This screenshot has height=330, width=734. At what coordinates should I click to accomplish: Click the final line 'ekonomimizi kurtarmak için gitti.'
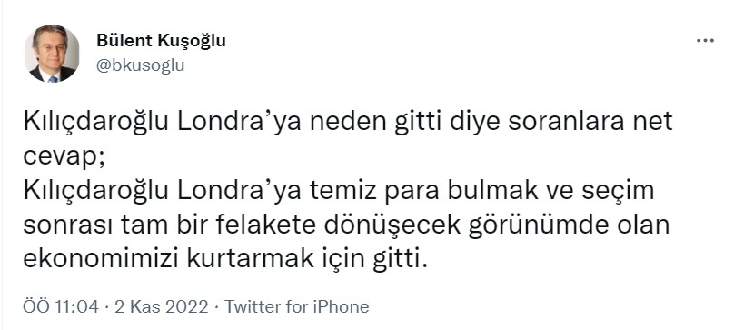click(225, 260)
